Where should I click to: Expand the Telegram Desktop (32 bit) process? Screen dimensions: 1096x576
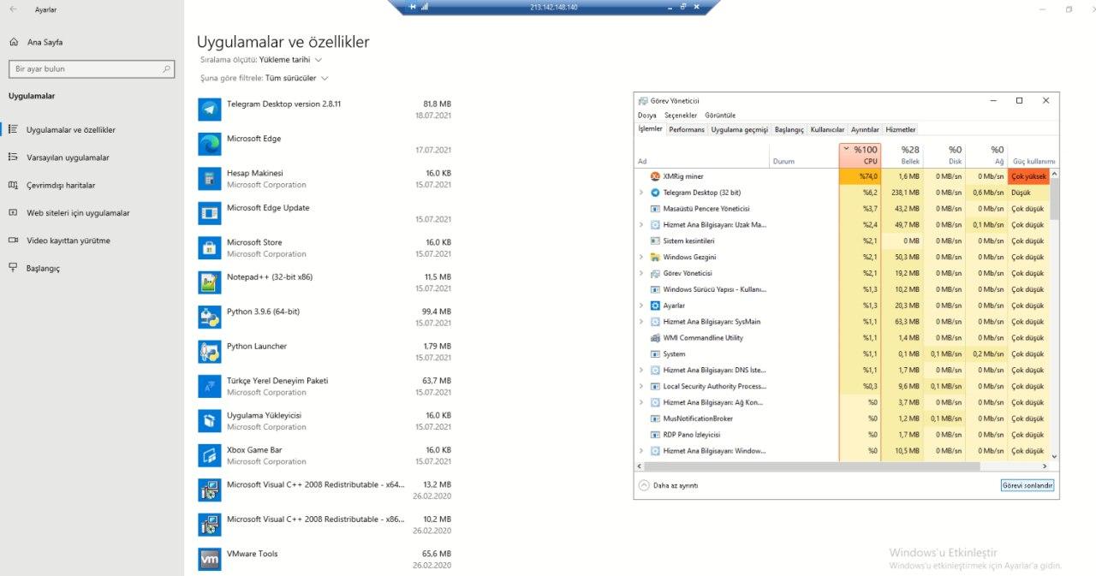(x=641, y=193)
